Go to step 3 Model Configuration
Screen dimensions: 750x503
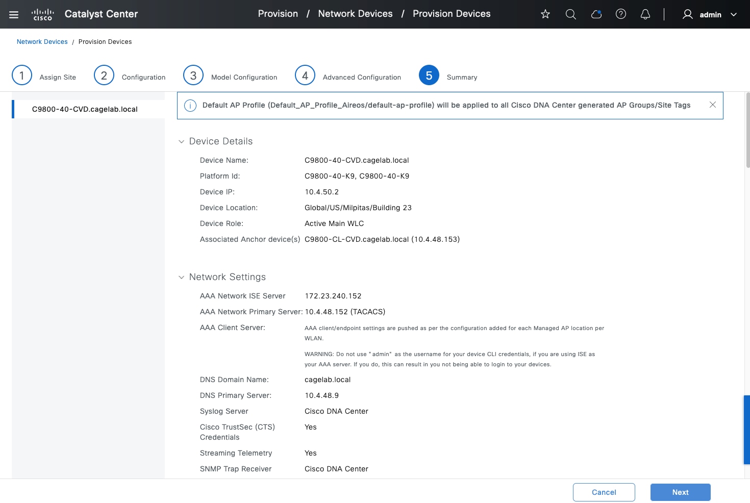pyautogui.click(x=193, y=76)
